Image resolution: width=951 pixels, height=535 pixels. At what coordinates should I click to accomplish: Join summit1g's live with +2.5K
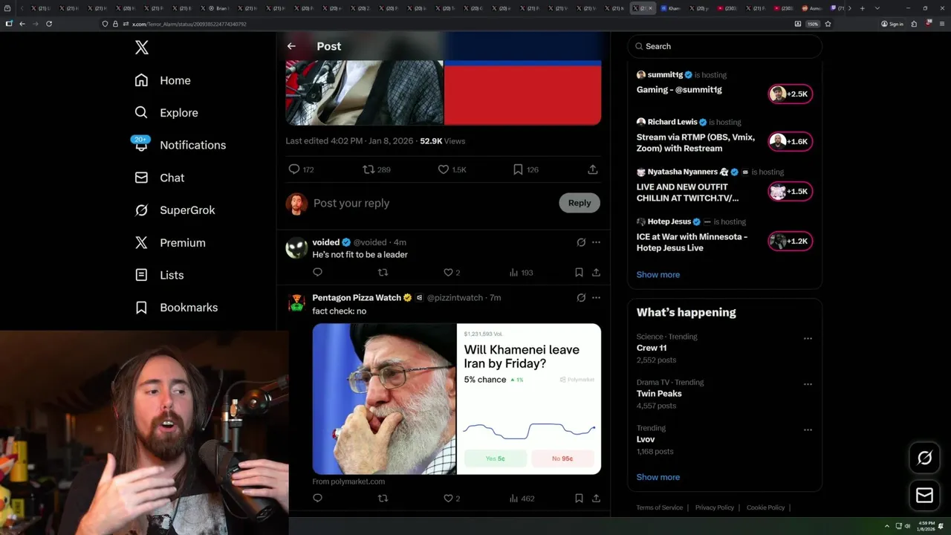pos(791,94)
